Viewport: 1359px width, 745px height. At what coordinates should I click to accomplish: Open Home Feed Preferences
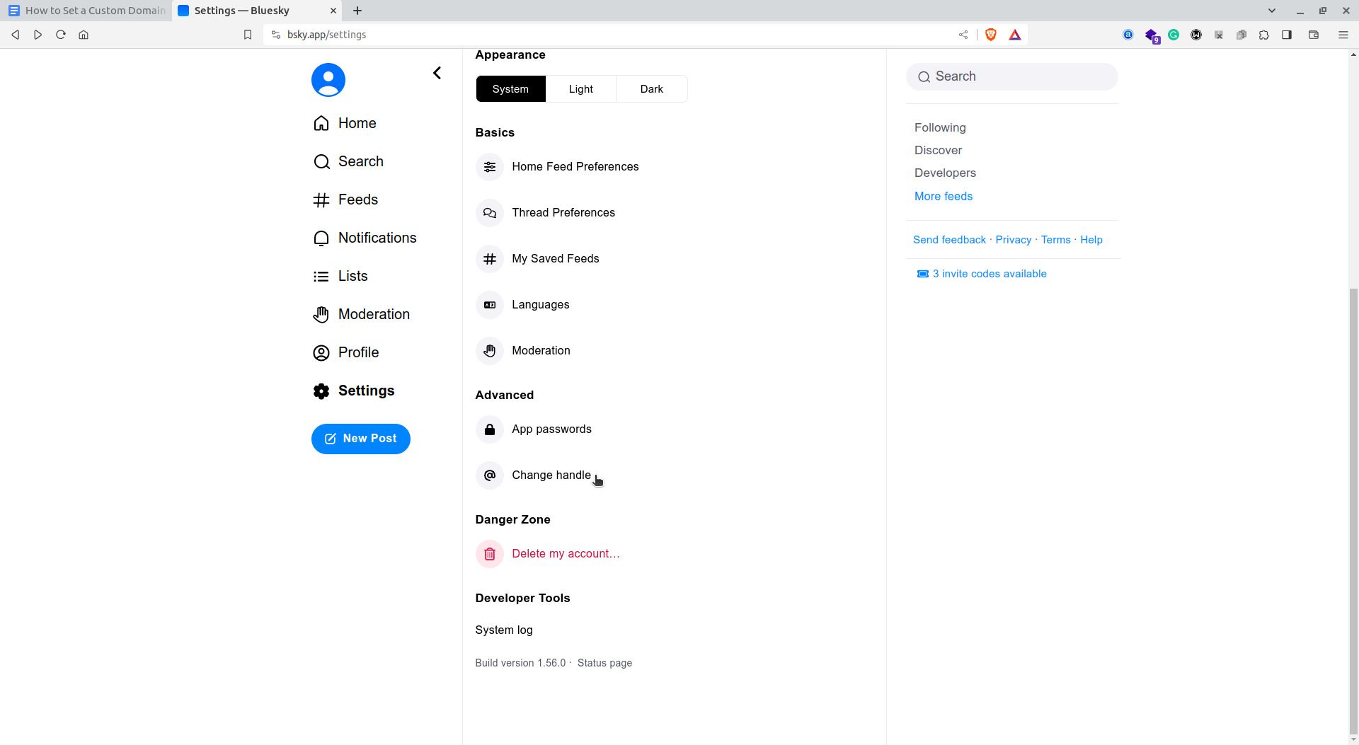[575, 167]
